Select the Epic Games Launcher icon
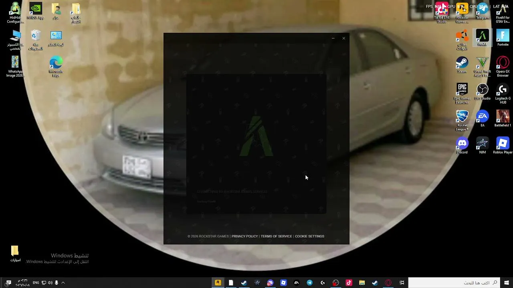 tap(462, 94)
